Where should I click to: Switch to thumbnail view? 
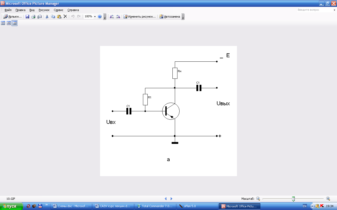pos(3,23)
